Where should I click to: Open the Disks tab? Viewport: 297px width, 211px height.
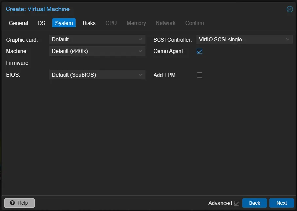point(89,23)
